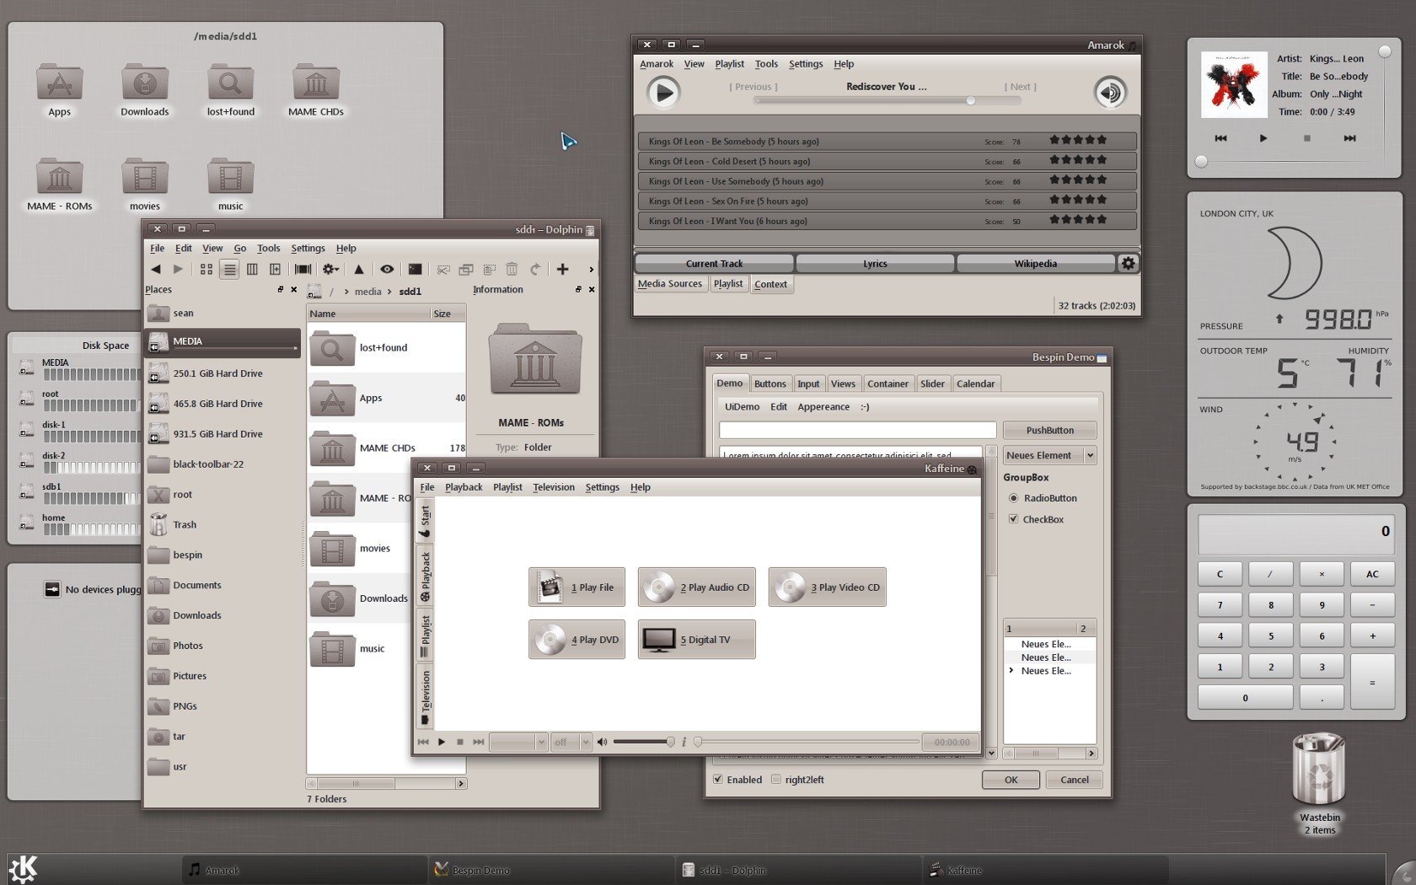Click the trash icon in Dolphin toolbar

[512, 269]
